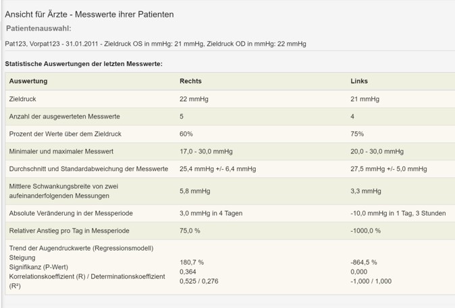Click the '0,525 / 0,276' correlation value

pos(201,281)
